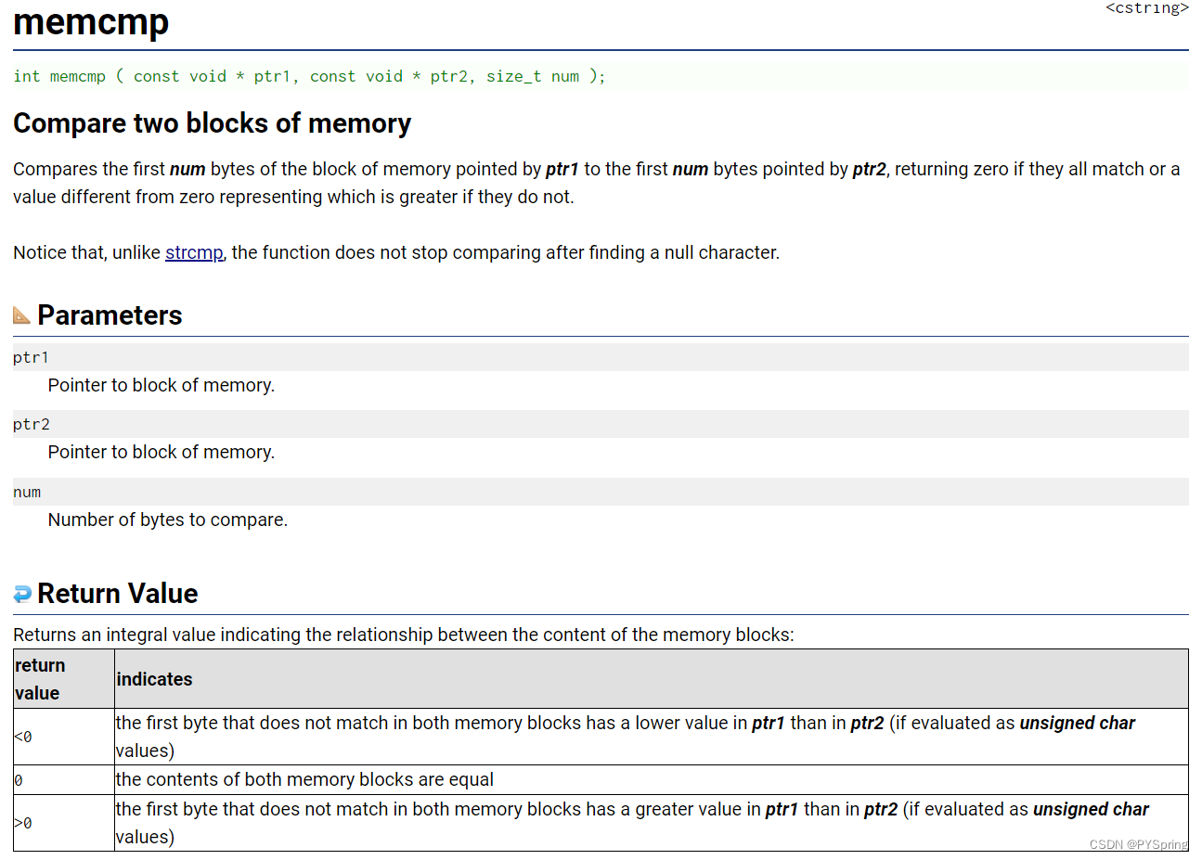This screenshot has height=860, width=1202.
Task: Click the '<0' return value cell
Action: coord(64,737)
